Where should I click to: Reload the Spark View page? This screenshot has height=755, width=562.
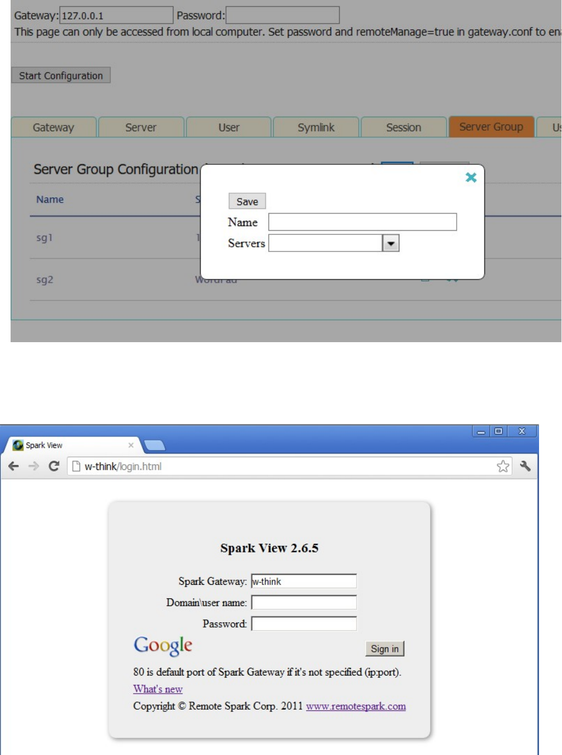[x=54, y=466]
